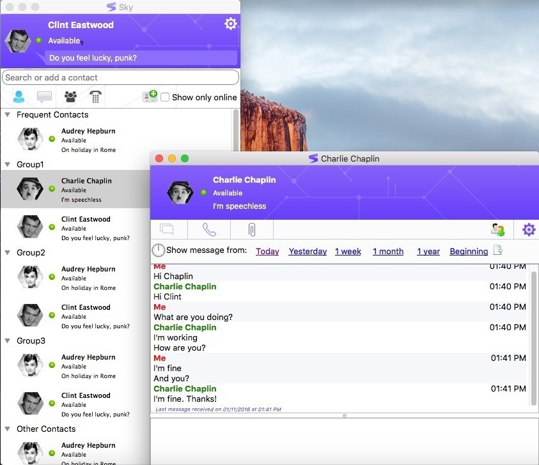Select Audrey Hepburn in Group2
Viewport: 539px width, 465px height.
(75, 278)
